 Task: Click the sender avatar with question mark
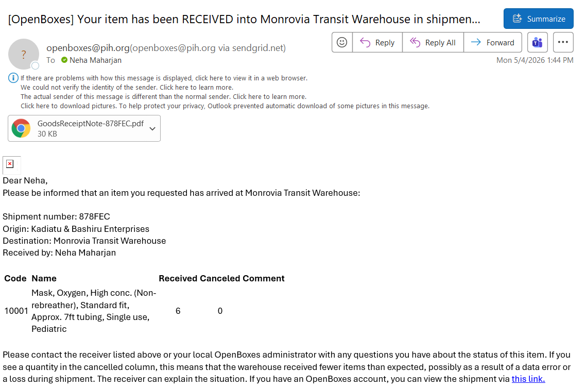click(x=24, y=54)
